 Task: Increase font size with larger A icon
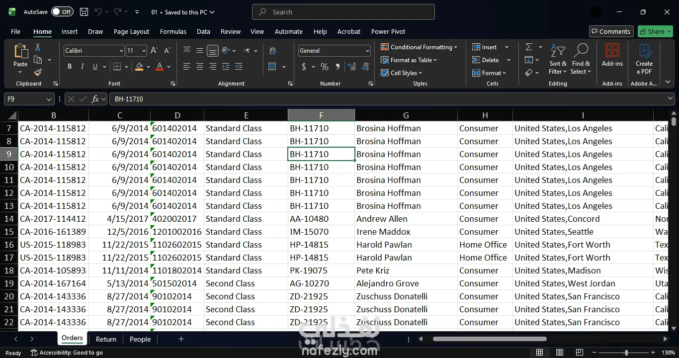(x=154, y=51)
